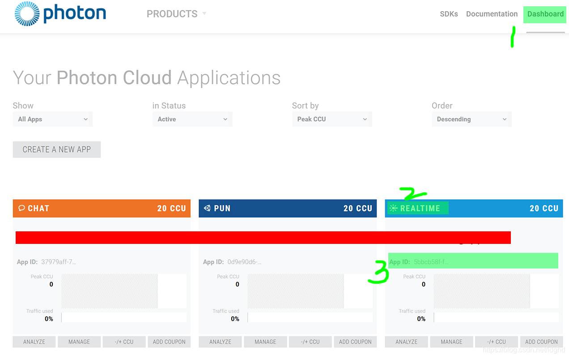Viewport: 569px width, 358px height.
Task: Click -/+ CCU on the Chat app
Action: pyautogui.click(x=124, y=341)
